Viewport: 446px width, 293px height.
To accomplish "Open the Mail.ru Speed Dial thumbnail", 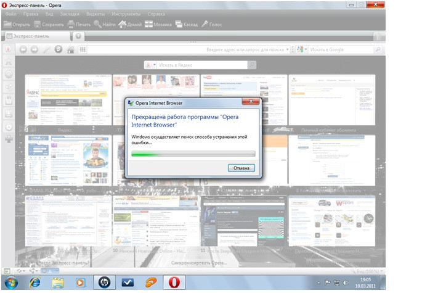I will (x=68, y=160).
